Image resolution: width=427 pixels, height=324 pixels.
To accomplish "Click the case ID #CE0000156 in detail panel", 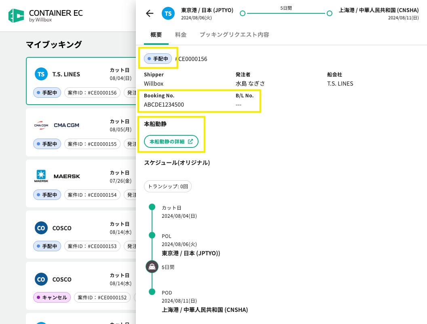I will point(191,59).
